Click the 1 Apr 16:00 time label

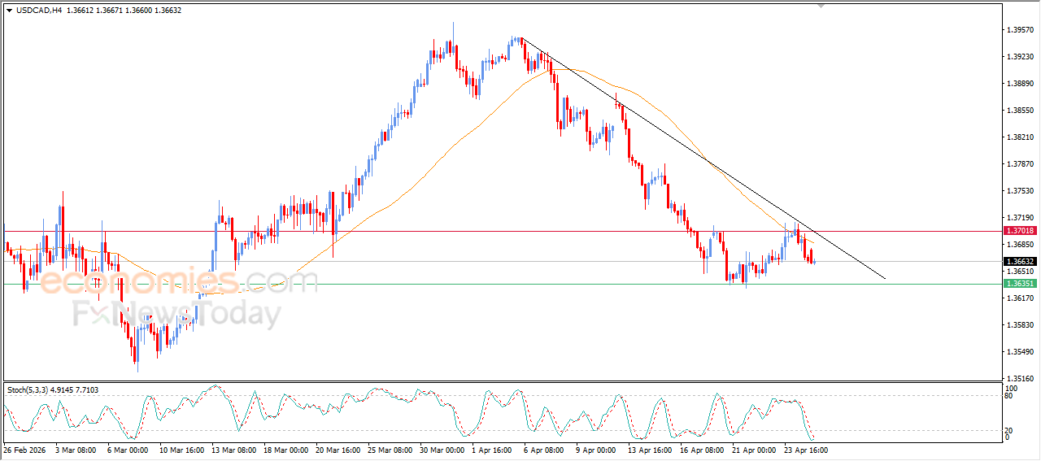[490, 449]
